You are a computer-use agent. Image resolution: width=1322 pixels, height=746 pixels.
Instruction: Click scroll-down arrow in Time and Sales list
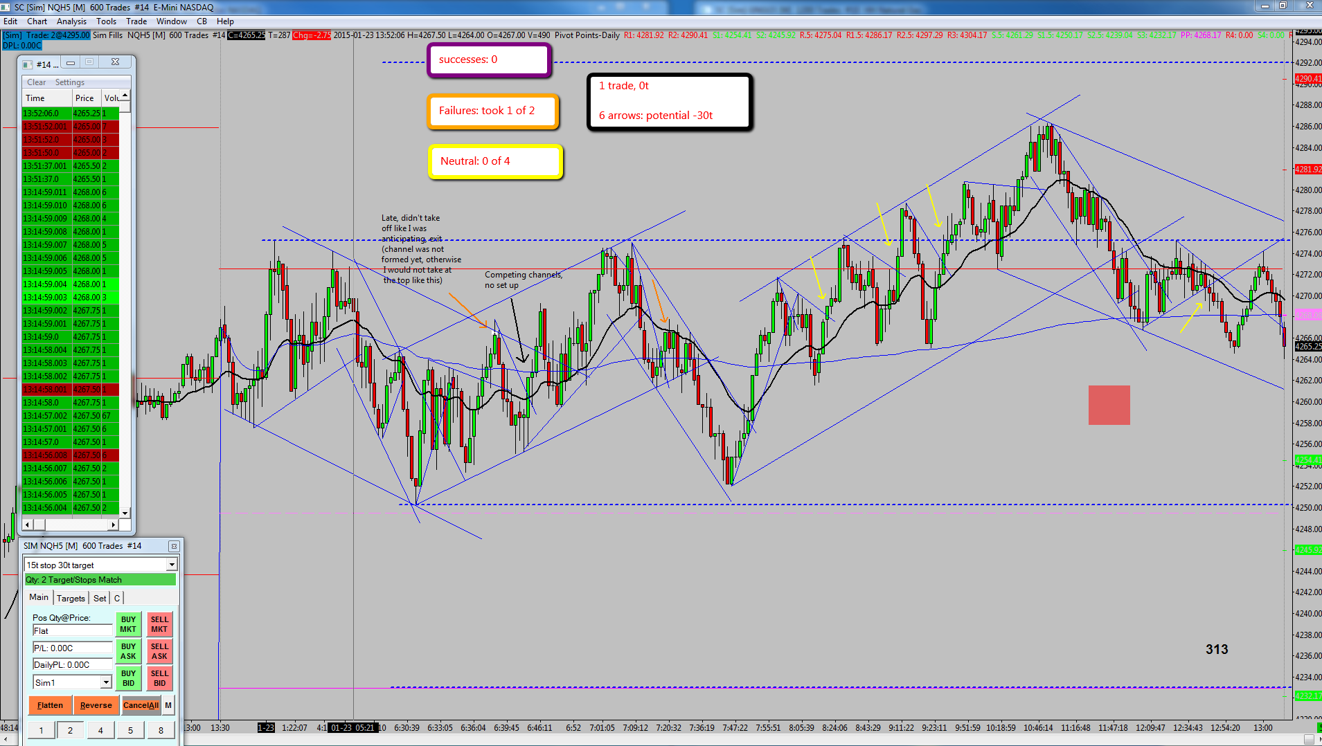[125, 513]
